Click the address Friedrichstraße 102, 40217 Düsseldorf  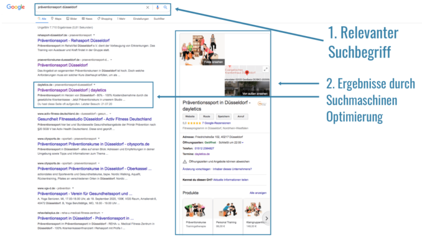tap(219, 137)
